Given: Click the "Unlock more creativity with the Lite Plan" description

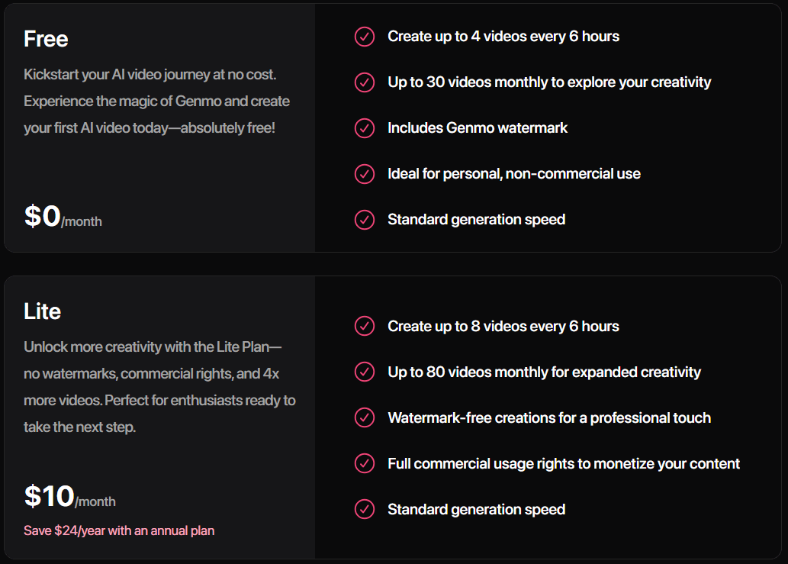Looking at the screenshot, I should [x=159, y=387].
